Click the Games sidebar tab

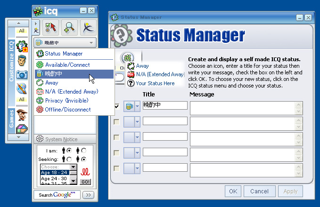click(x=12, y=121)
